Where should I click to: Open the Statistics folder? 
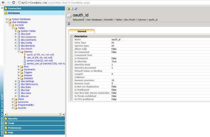pos(28,78)
